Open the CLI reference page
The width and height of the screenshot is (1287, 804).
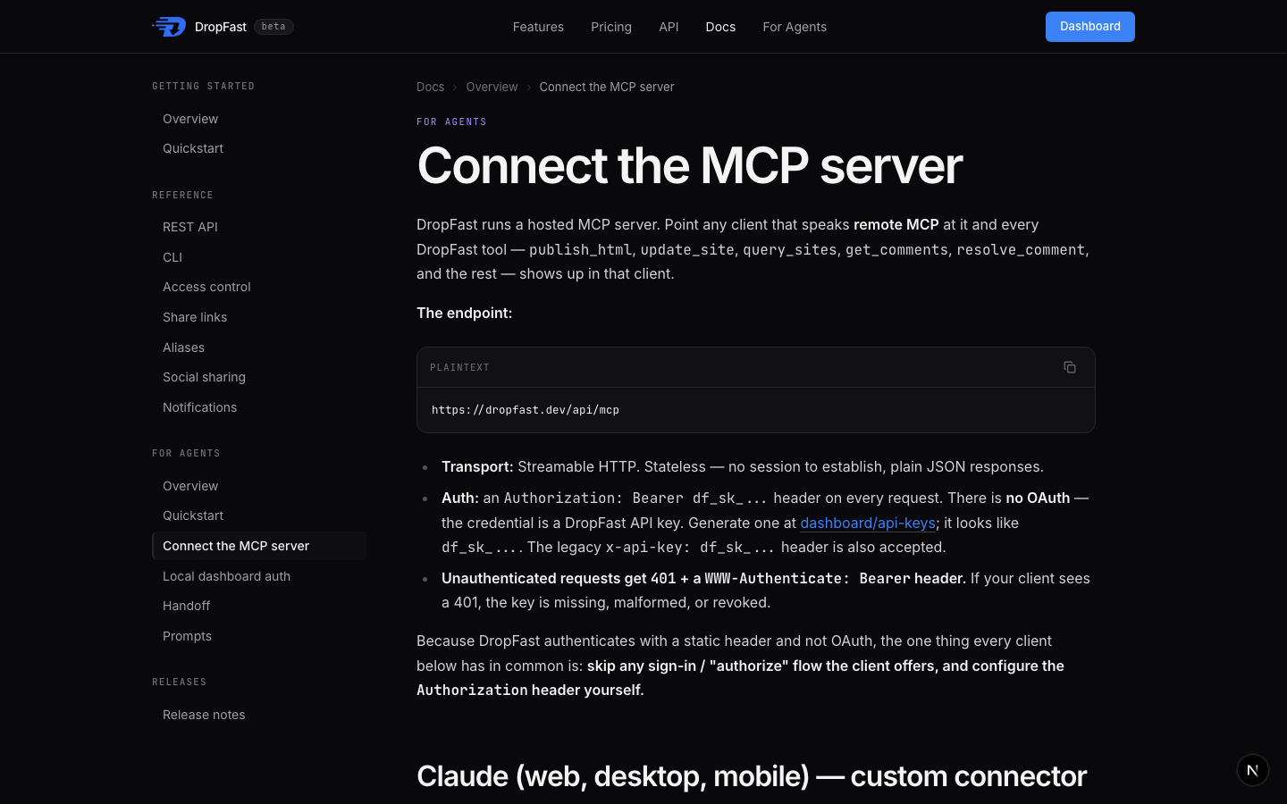coord(259,257)
